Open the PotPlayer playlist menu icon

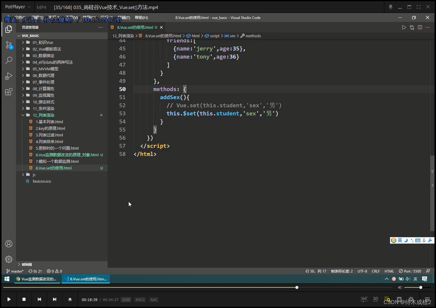pyautogui.click(x=427, y=299)
